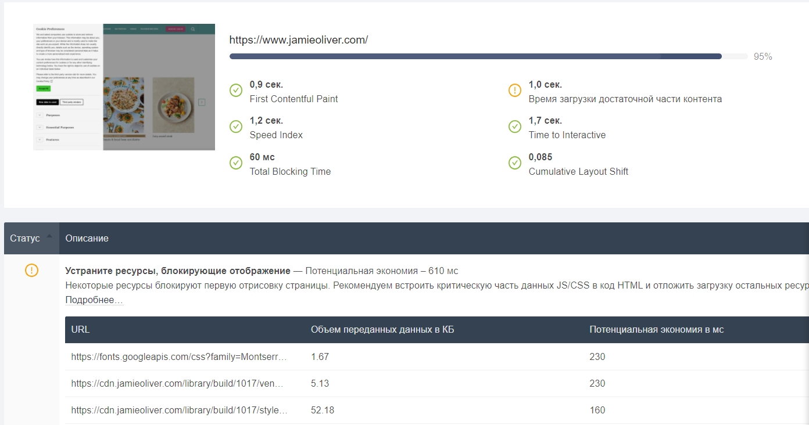Click the Cumulative Layout Shift label
Image resolution: width=809 pixels, height=425 pixels.
click(578, 171)
